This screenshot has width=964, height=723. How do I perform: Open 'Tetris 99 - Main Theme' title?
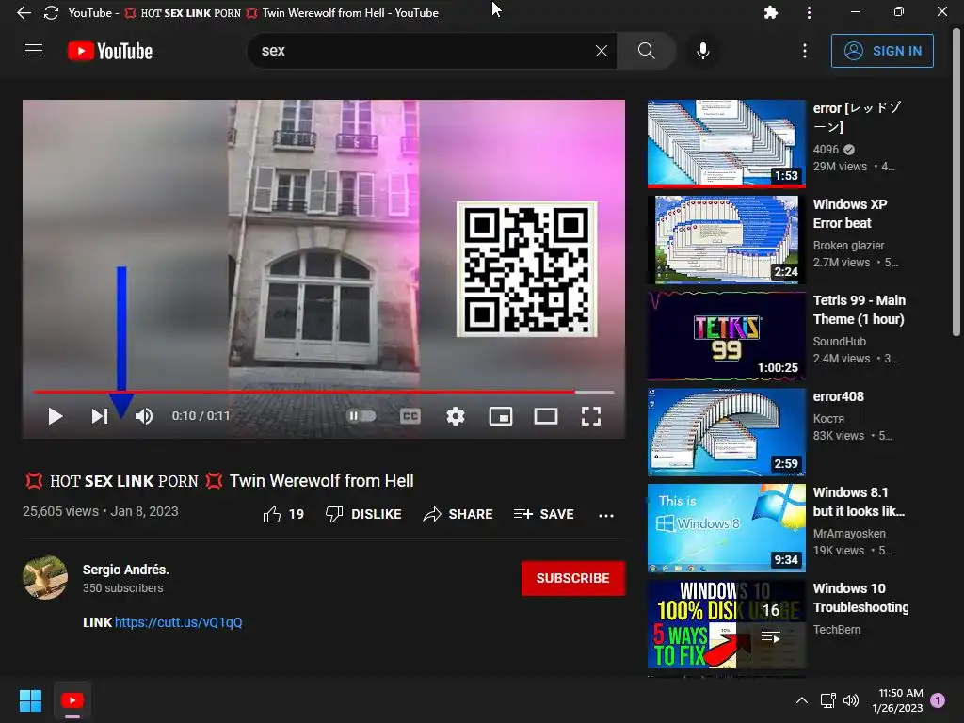pyautogui.click(x=859, y=310)
